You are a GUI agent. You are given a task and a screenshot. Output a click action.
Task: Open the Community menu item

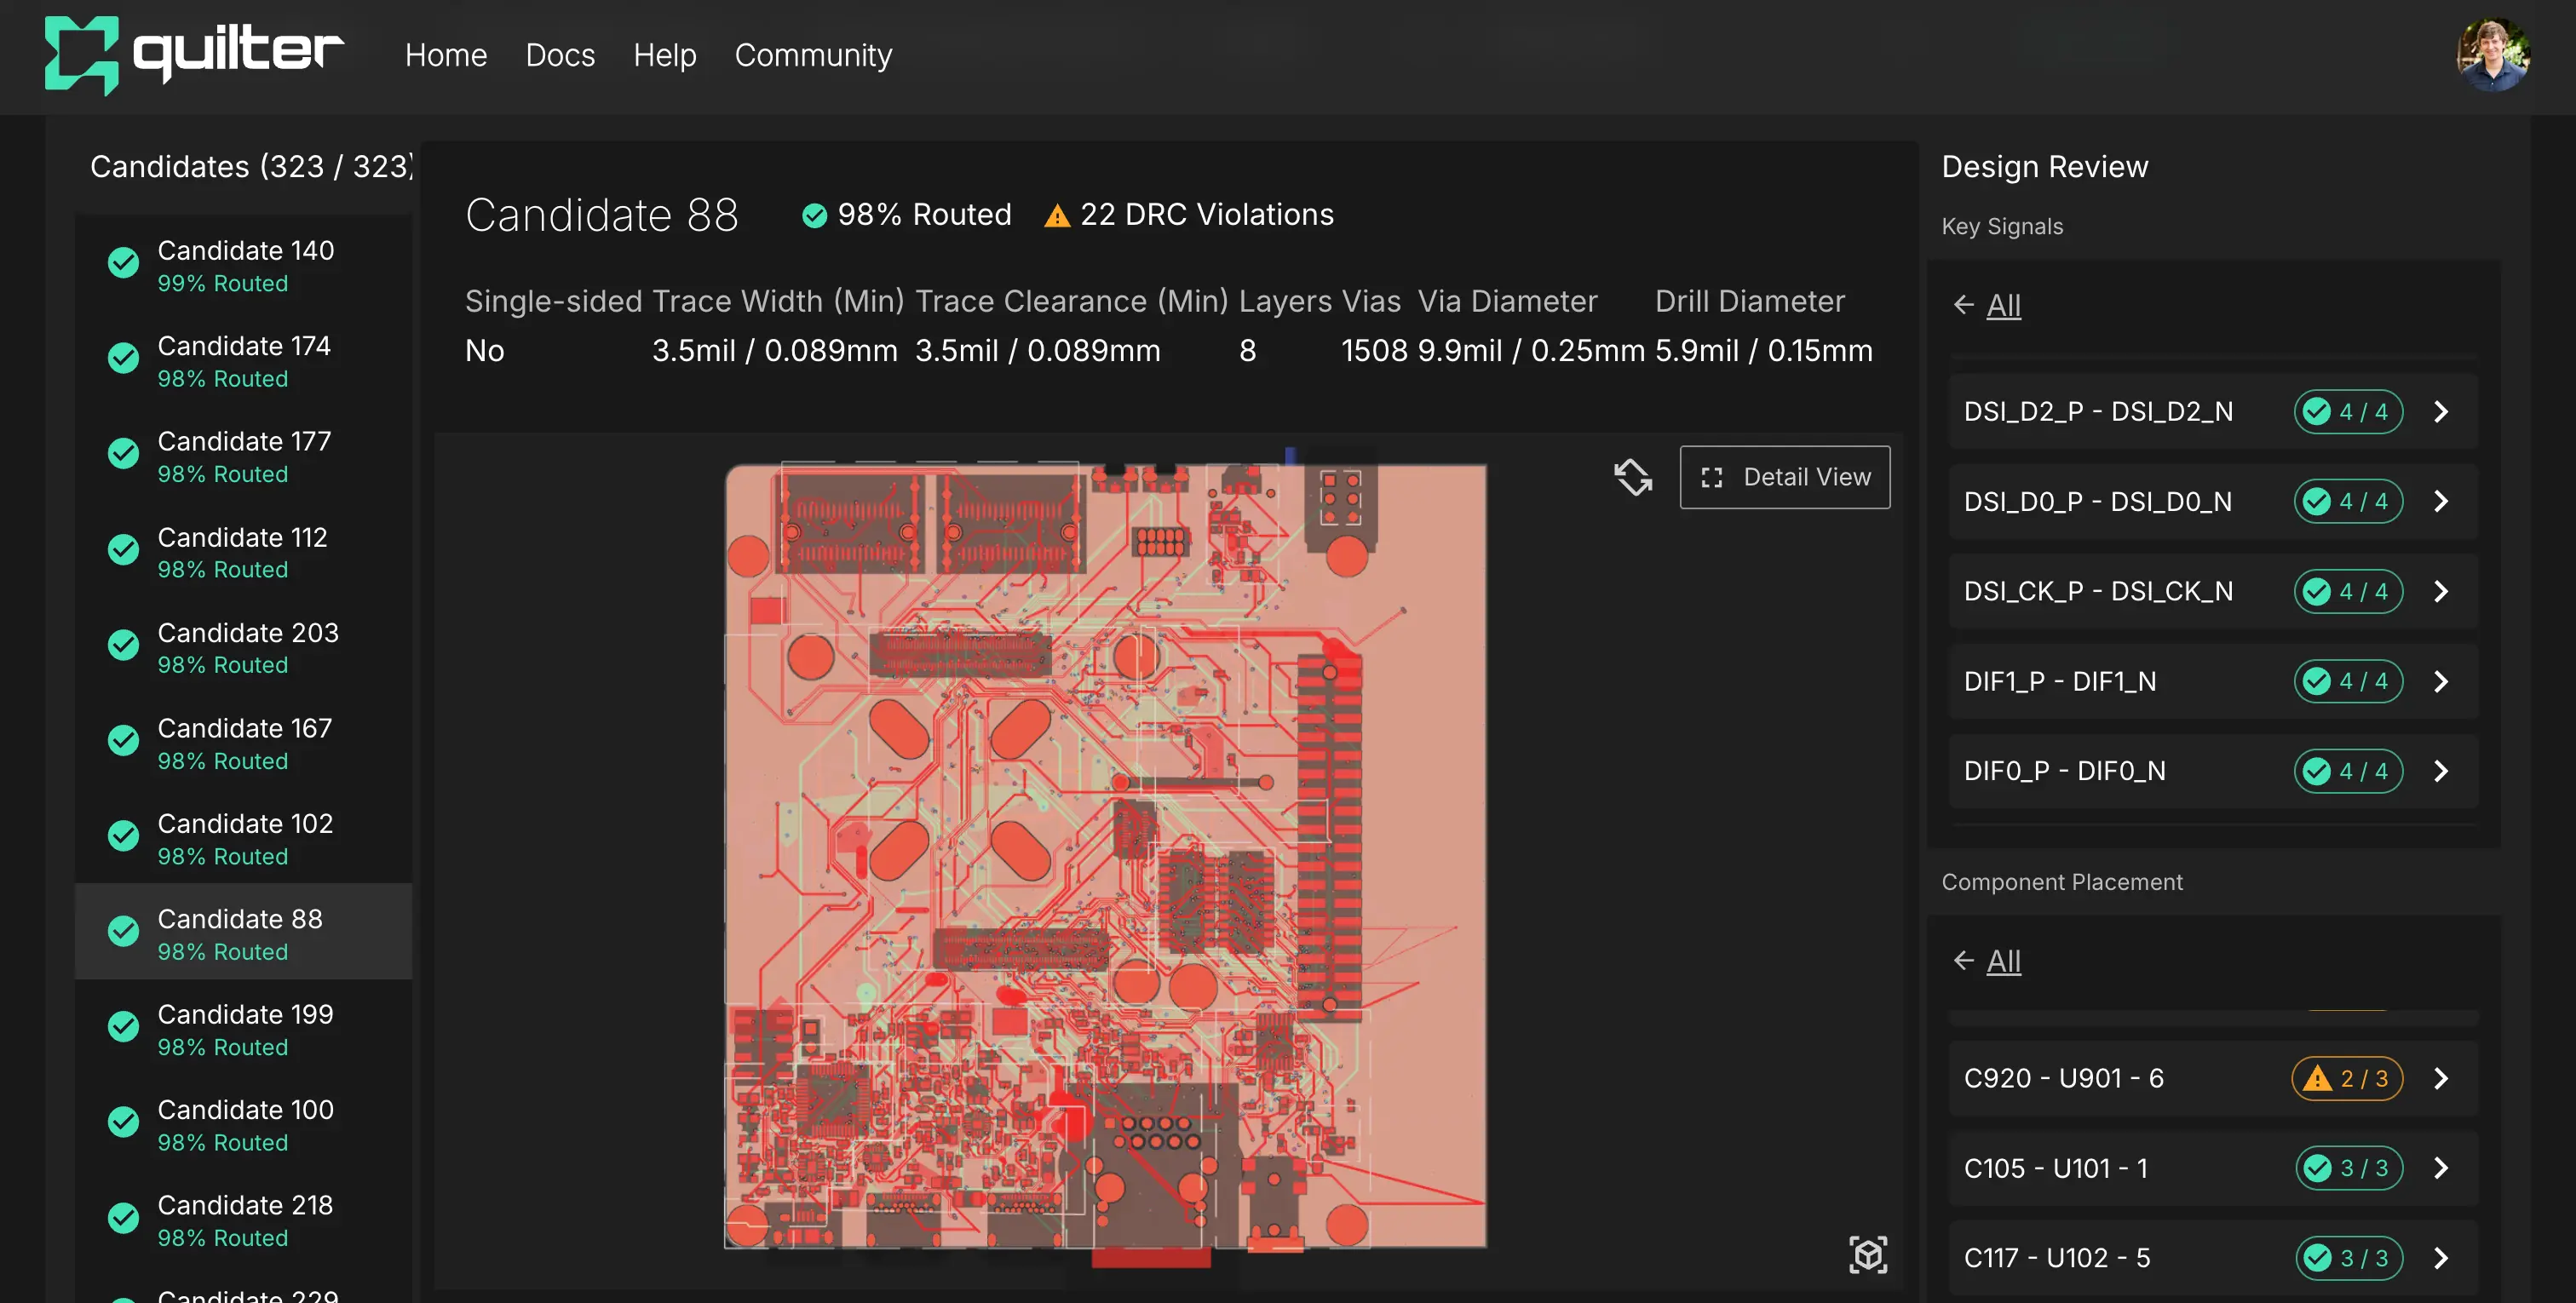coord(813,55)
